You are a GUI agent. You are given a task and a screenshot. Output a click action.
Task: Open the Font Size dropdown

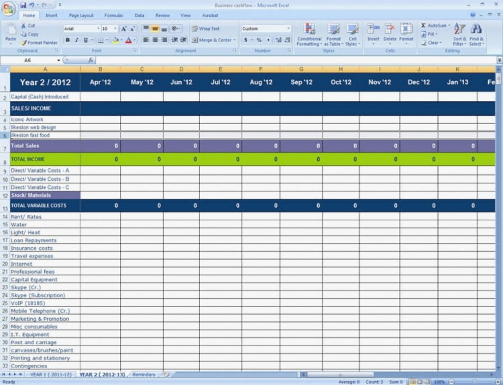[x=115, y=28]
